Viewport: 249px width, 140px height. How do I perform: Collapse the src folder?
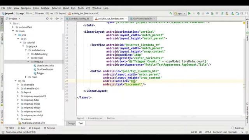click(x=11, y=23)
